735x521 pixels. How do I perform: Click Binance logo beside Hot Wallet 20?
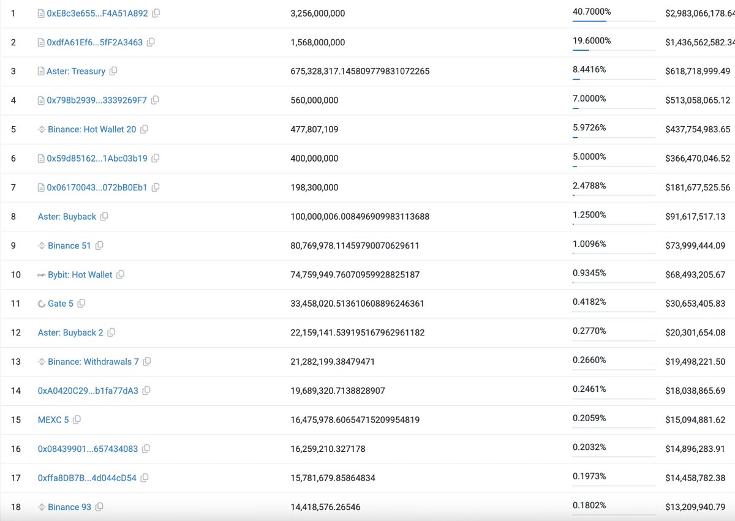tap(42, 129)
